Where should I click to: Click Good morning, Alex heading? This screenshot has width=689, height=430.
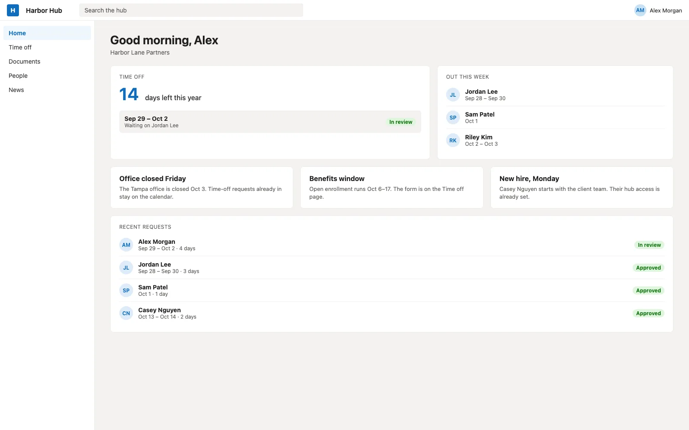pos(164,40)
